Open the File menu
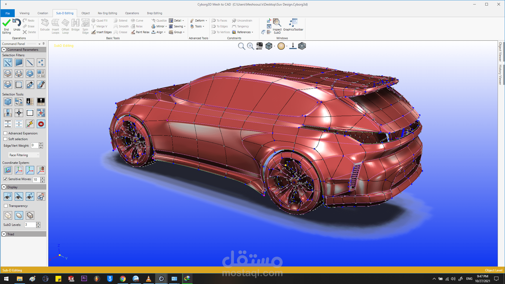Screen dimensions: 505x284 [x=8, y=13]
